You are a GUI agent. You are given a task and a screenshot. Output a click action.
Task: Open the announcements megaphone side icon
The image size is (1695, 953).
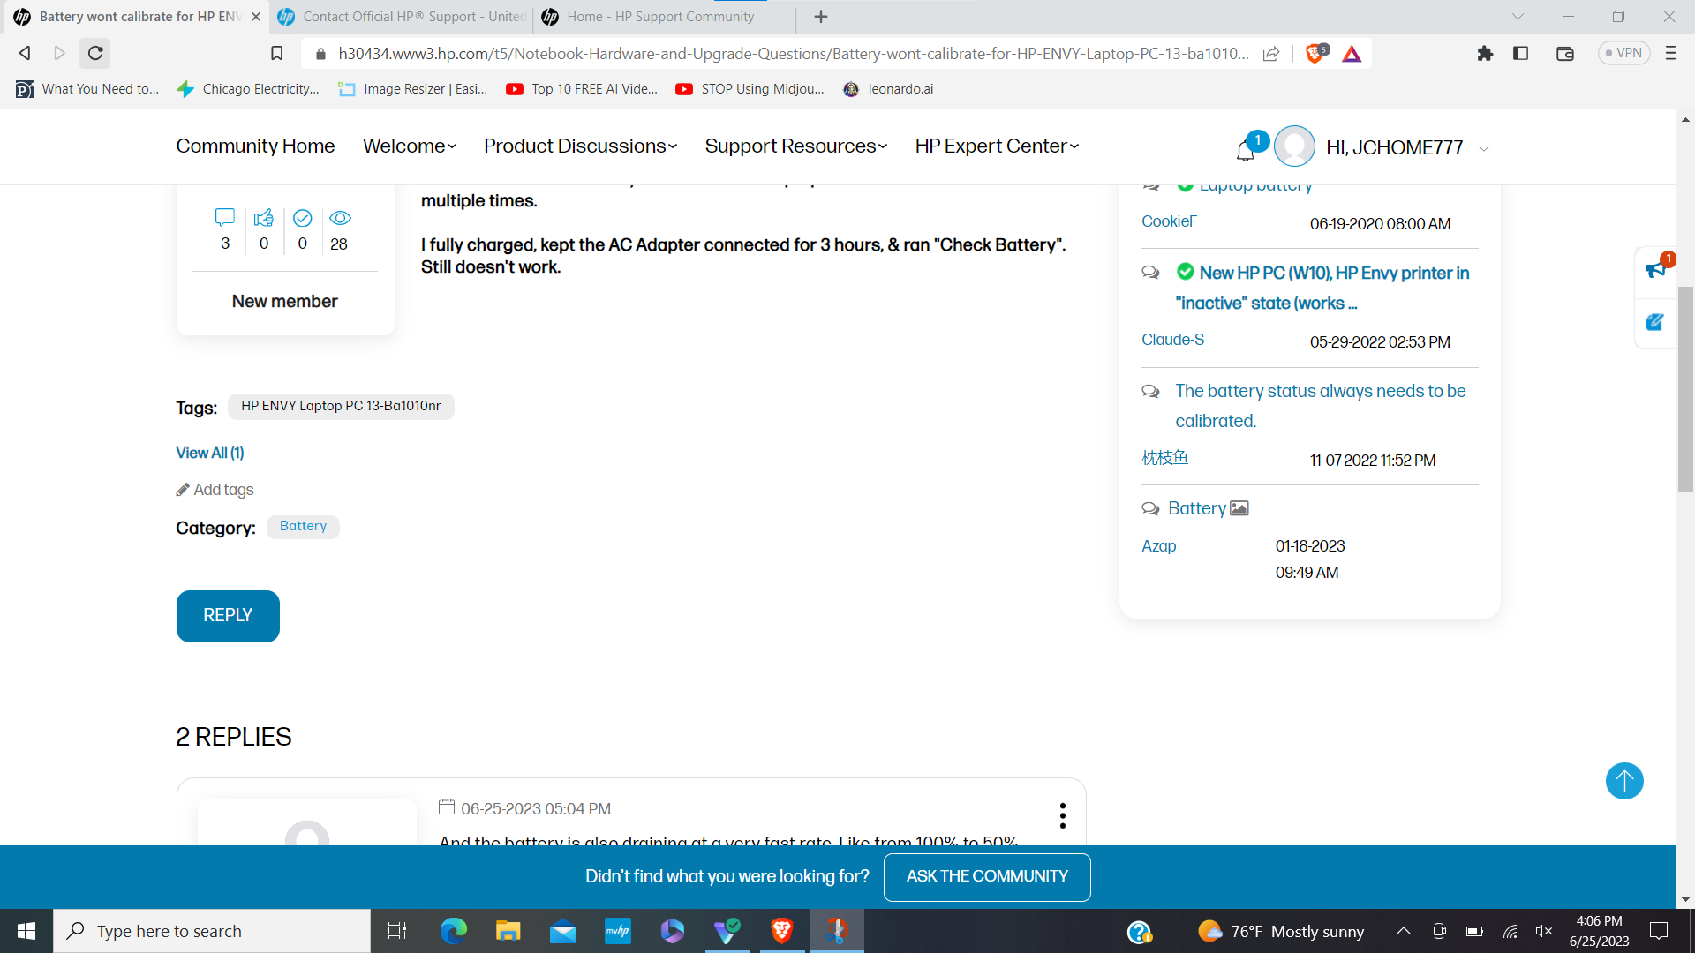[x=1655, y=269]
